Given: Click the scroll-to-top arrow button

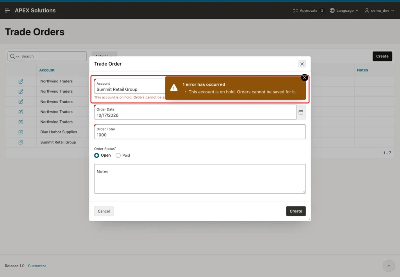Looking at the screenshot, I should click(389, 266).
